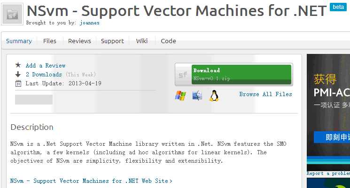This screenshot has height=188, width=350.
Task: Click the NSvm project logo icon
Action: click(12, 14)
